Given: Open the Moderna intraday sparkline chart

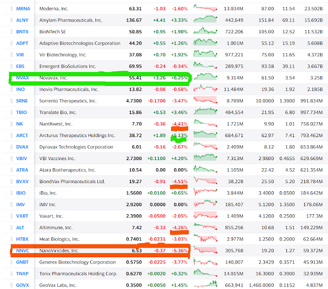Looking at the screenshot, I should click(206, 8).
